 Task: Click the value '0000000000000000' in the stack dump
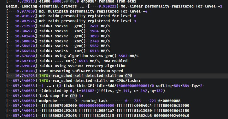click(96, 105)
